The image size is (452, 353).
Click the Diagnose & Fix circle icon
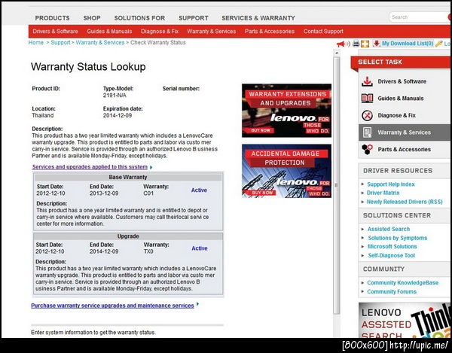pyautogui.click(x=367, y=115)
